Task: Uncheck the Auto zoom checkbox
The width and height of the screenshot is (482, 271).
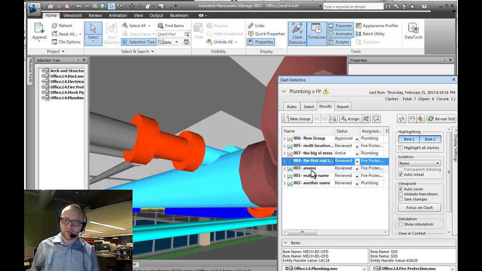Action: tap(401, 189)
